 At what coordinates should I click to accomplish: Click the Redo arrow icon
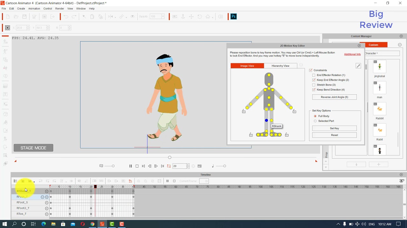pyautogui.click(x=74, y=16)
